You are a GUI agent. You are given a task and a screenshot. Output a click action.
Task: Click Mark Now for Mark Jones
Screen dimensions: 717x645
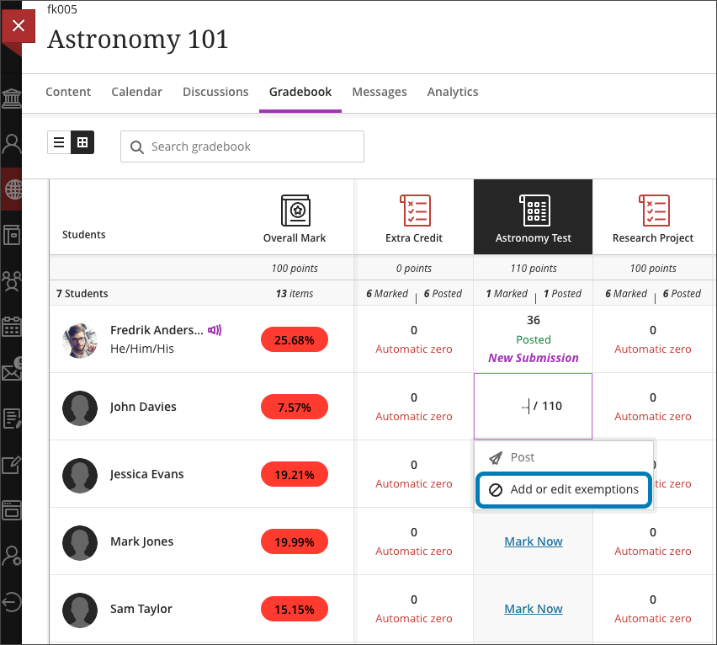tap(534, 541)
